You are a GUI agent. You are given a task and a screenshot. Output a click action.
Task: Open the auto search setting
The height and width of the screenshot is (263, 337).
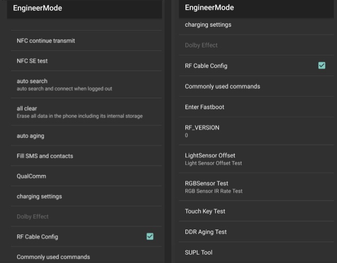pos(86,85)
